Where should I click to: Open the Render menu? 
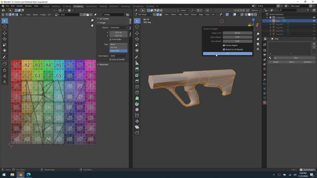point(20,6)
